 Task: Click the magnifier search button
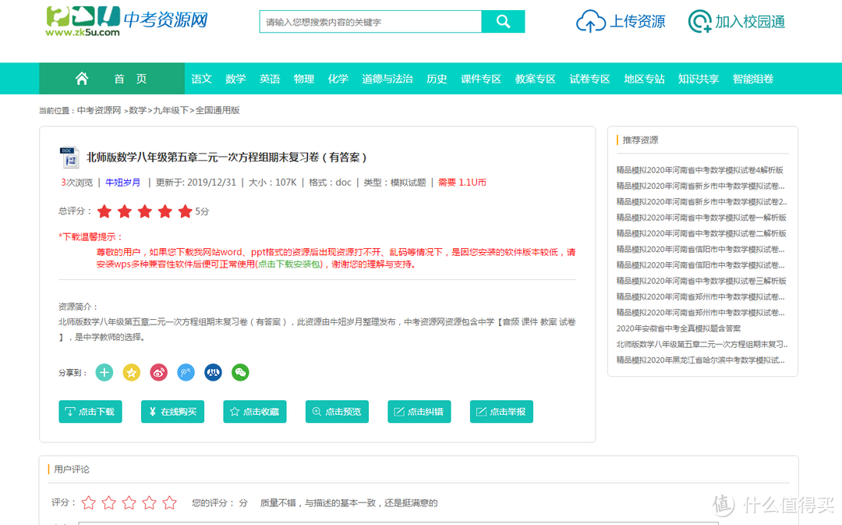point(503,22)
